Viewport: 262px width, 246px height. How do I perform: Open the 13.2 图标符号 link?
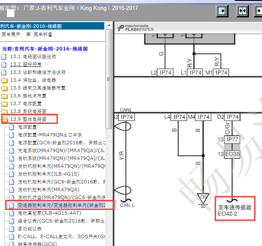[x=26, y=64]
